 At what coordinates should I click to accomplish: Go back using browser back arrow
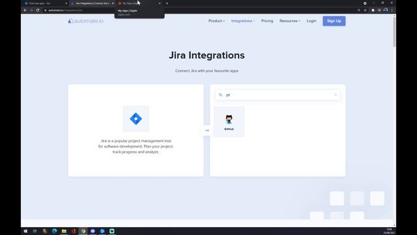pyautogui.click(x=25, y=10)
